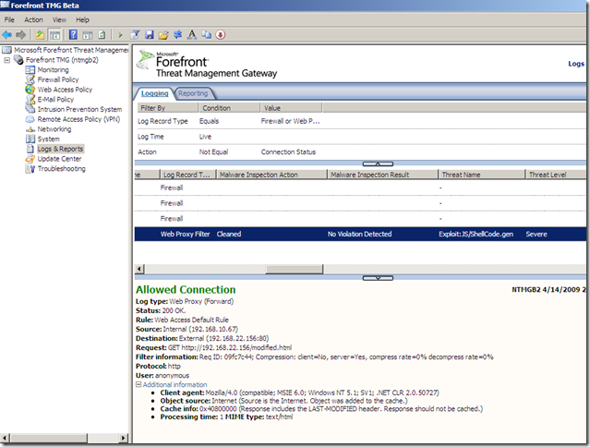Start the query with green play icon
This screenshot has height=447, width=590.
(x=120, y=35)
